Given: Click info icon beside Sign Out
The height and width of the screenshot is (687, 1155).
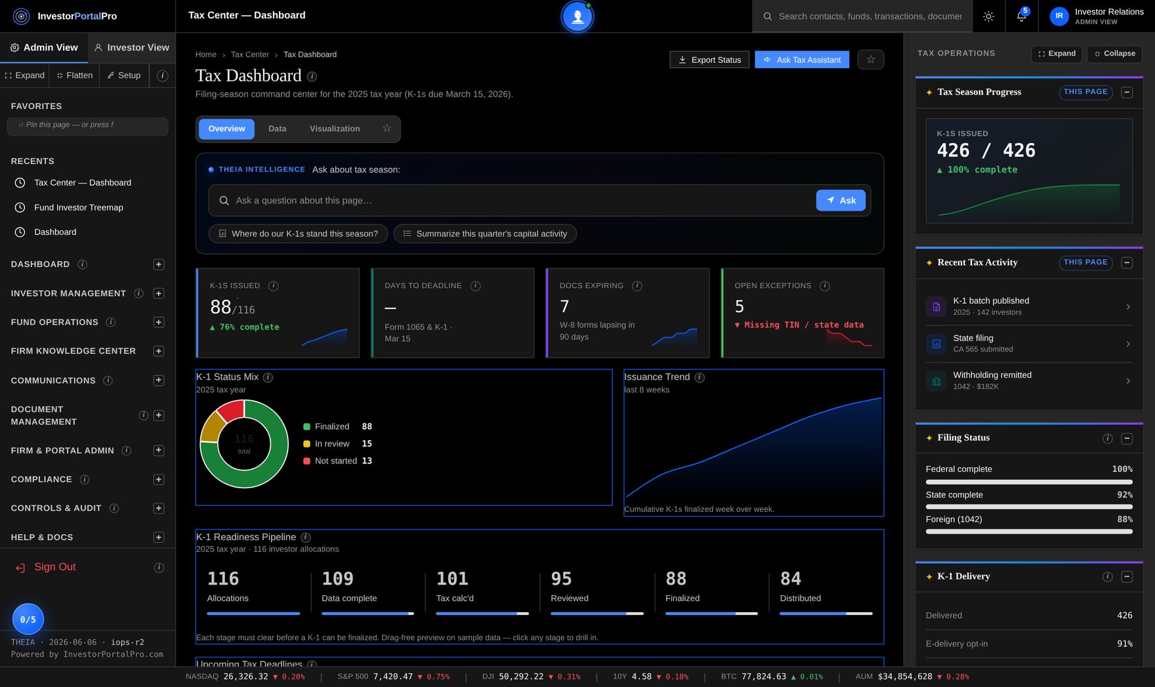Looking at the screenshot, I should [x=159, y=568].
